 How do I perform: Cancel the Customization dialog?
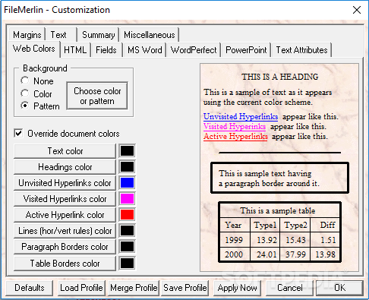[x=289, y=288]
